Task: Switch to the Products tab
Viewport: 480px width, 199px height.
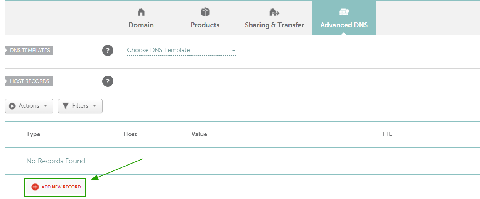Action: coord(205,18)
